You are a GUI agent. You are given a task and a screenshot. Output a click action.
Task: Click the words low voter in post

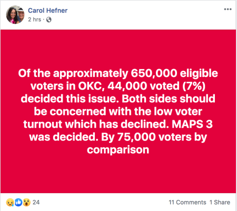[x=178, y=111]
